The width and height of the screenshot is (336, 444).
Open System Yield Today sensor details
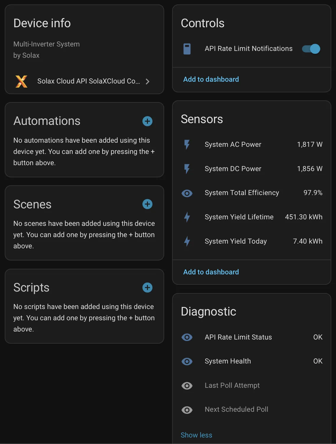(x=252, y=242)
